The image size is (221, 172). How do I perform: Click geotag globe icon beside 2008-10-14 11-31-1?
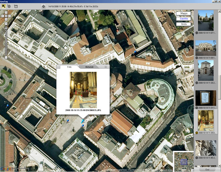click(197, 108)
